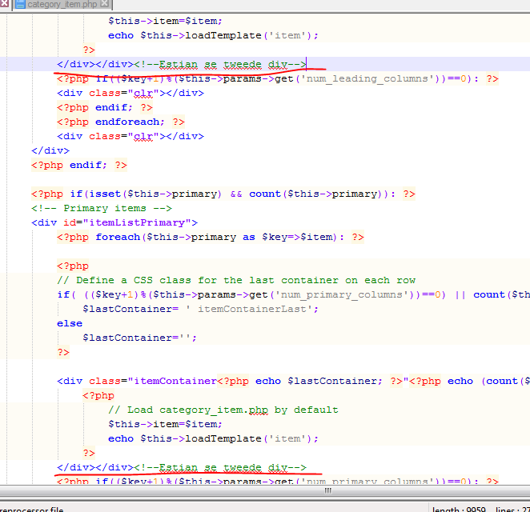
Task: Click the 'if(isset($this->primary)' line
Action: pyautogui.click(x=223, y=194)
